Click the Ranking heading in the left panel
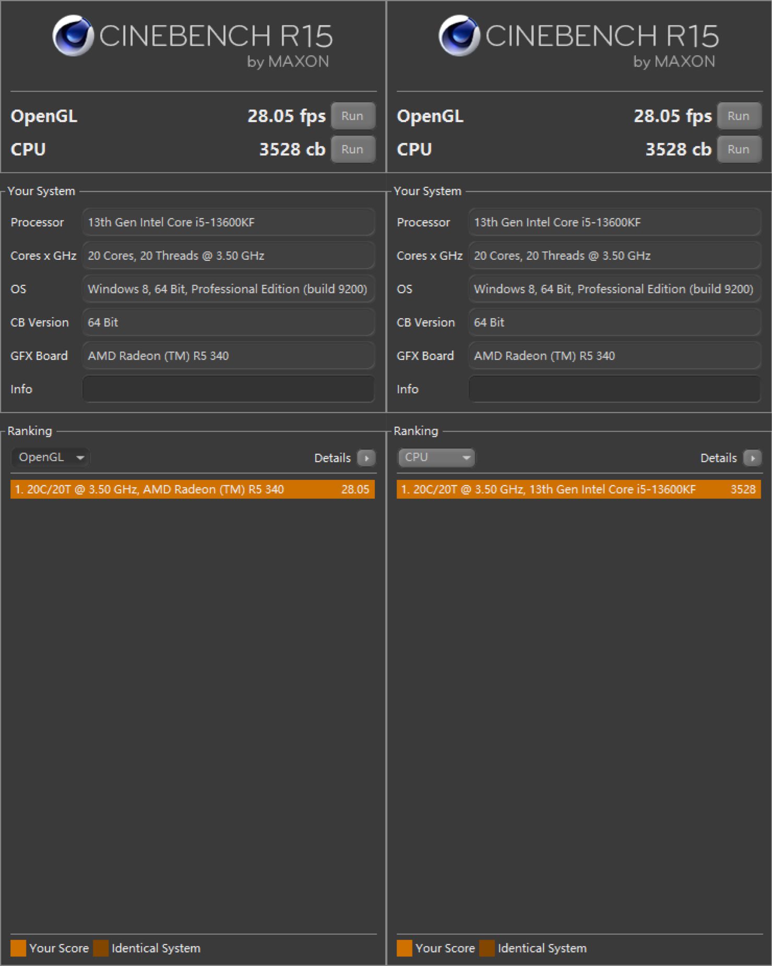The width and height of the screenshot is (772, 966). click(30, 431)
